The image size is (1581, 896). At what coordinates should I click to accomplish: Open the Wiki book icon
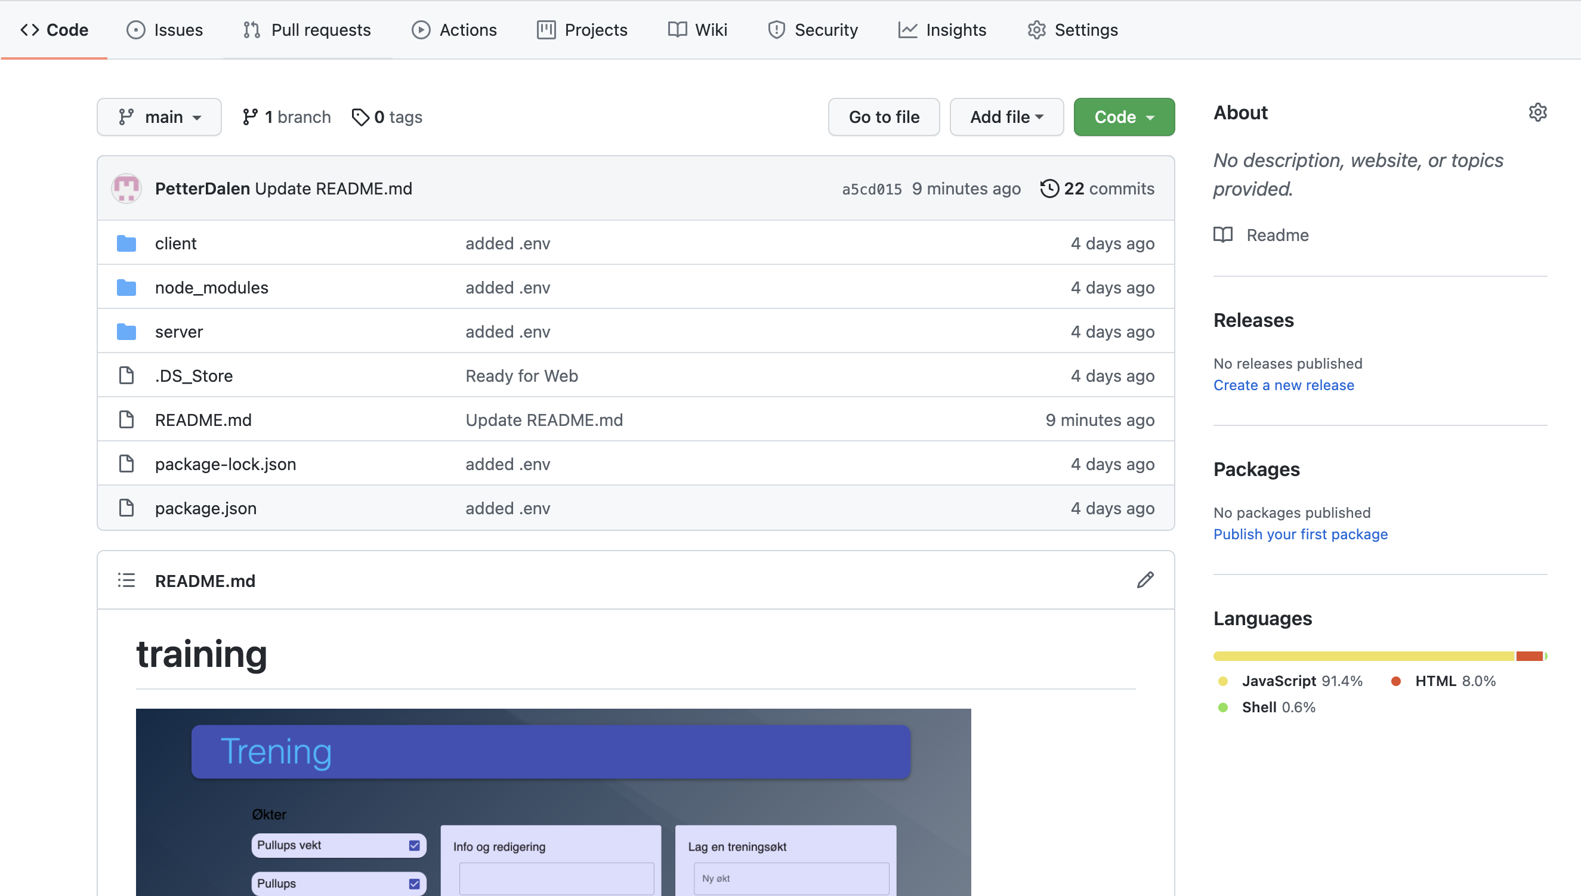(677, 30)
